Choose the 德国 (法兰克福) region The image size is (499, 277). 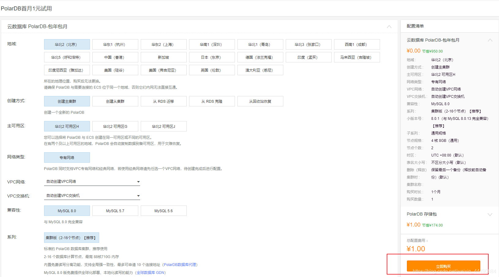[260, 57]
